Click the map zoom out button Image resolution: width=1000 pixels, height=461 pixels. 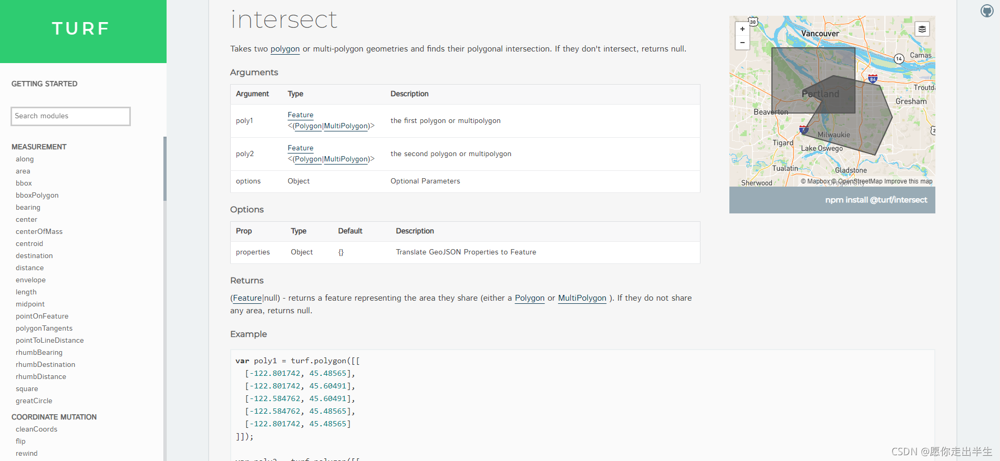point(742,43)
